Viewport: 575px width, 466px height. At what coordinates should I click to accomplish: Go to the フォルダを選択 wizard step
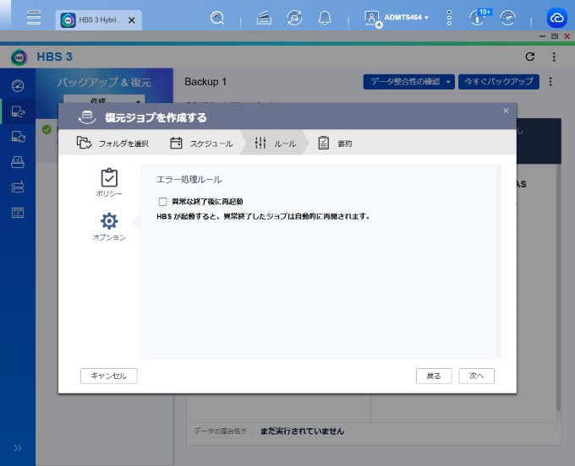point(112,144)
